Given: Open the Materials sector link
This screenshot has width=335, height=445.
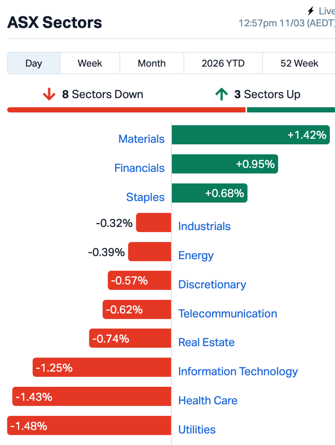Looking at the screenshot, I should click(x=141, y=139).
